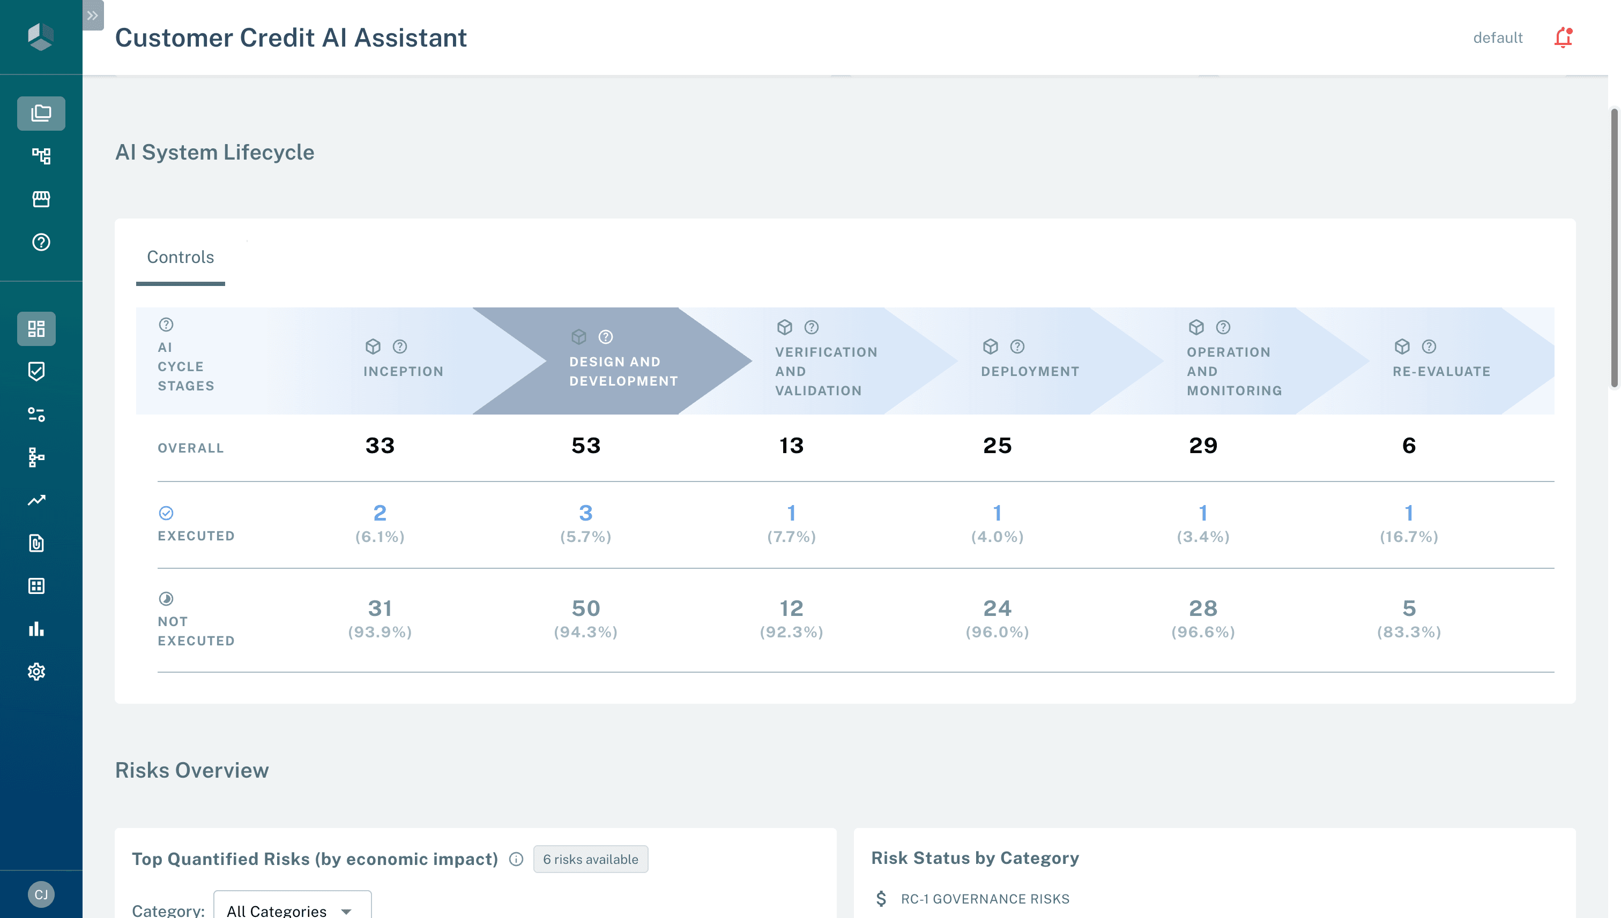This screenshot has height=918, width=1621.
Task: Click the CJ user avatar
Action: (41, 893)
